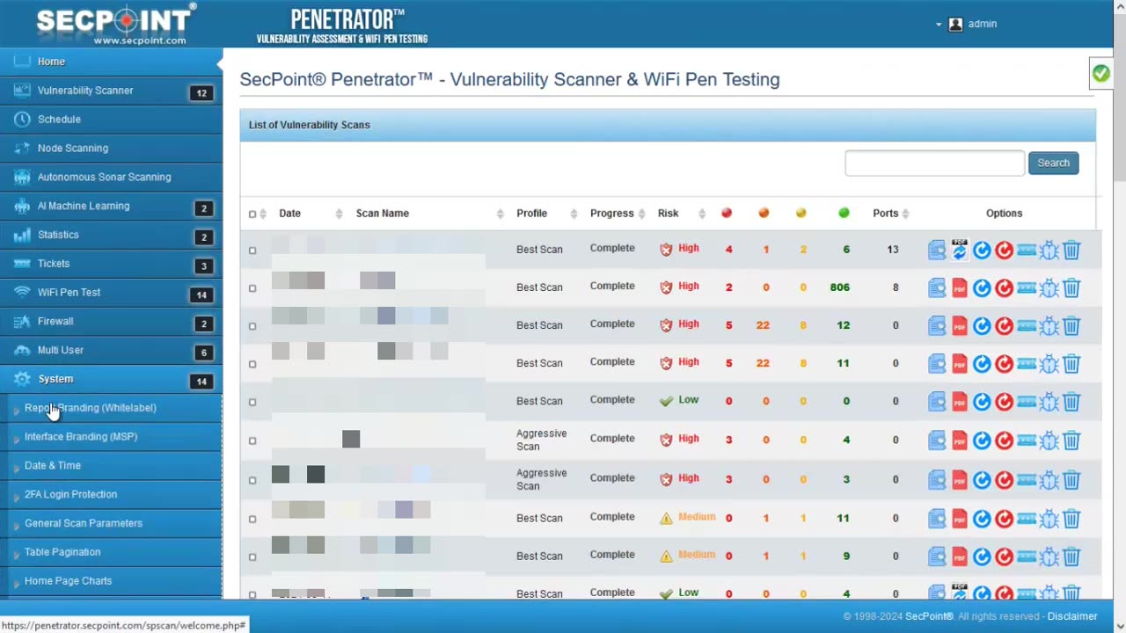1126x633 pixels.
Task: Check the box for Aggressive Scan row with 4 green
Action: coord(252,440)
